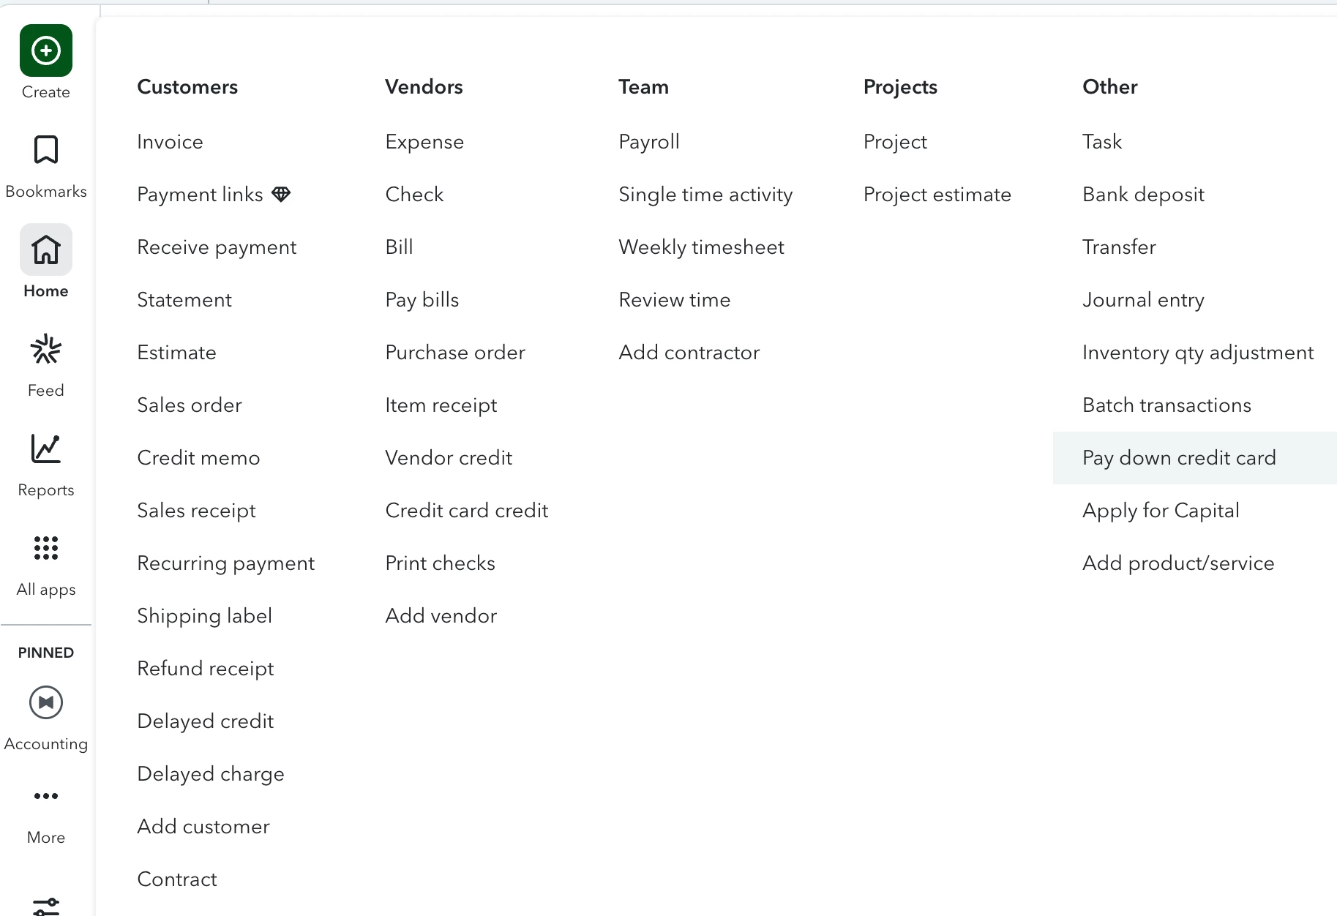This screenshot has width=1337, height=916.
Task: Choose Journal entry under Other
Action: 1143,300
